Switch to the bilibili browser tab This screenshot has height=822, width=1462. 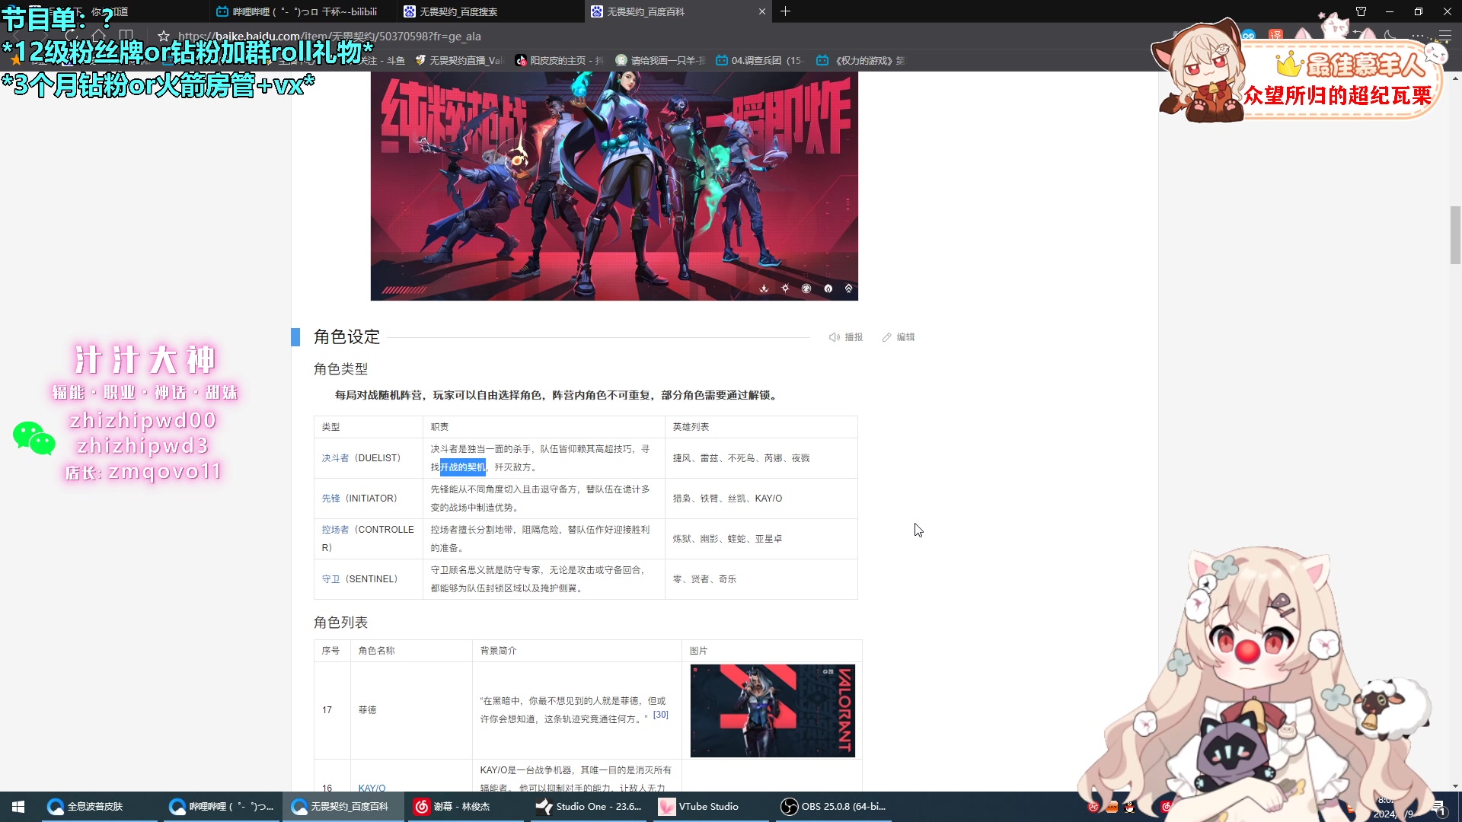pos(302,11)
